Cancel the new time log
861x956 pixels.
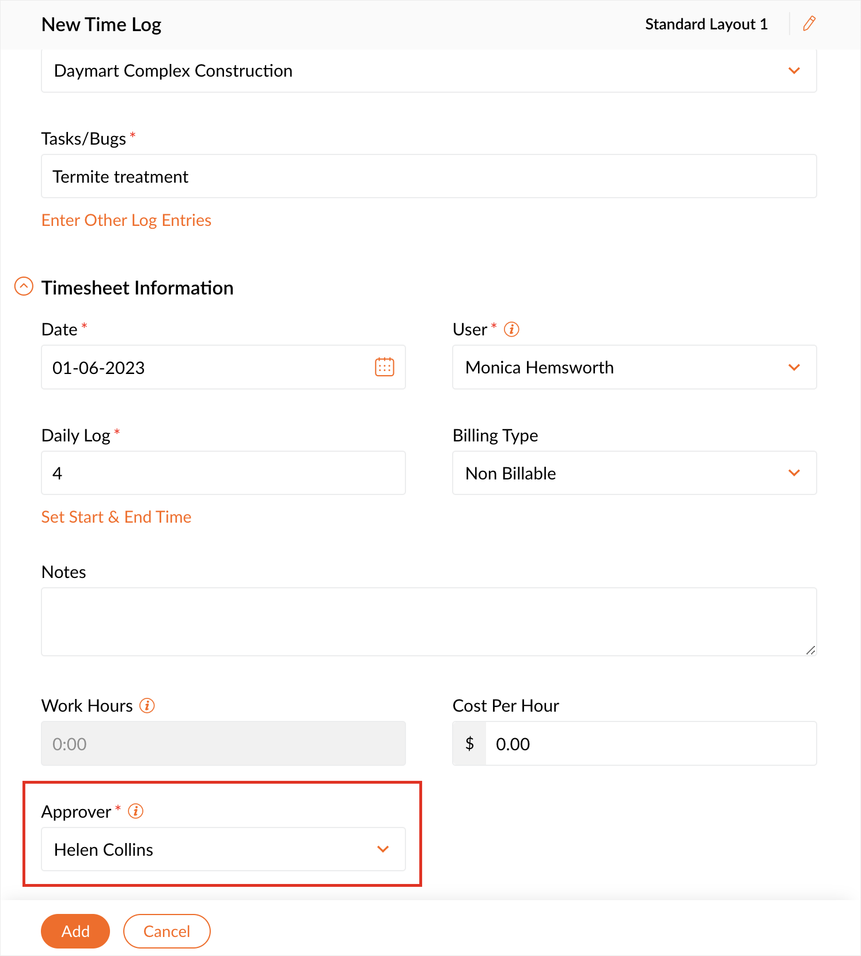coord(166,931)
